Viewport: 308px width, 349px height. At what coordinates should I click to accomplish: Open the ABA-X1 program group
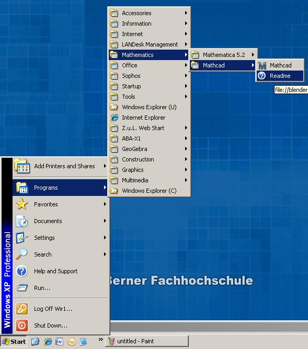(149, 138)
